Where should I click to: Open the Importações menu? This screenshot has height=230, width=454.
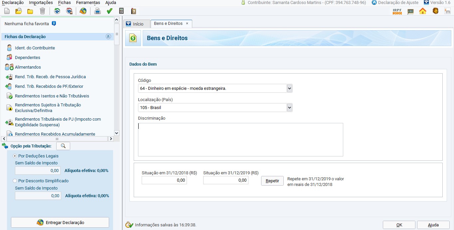pyautogui.click(x=41, y=2)
